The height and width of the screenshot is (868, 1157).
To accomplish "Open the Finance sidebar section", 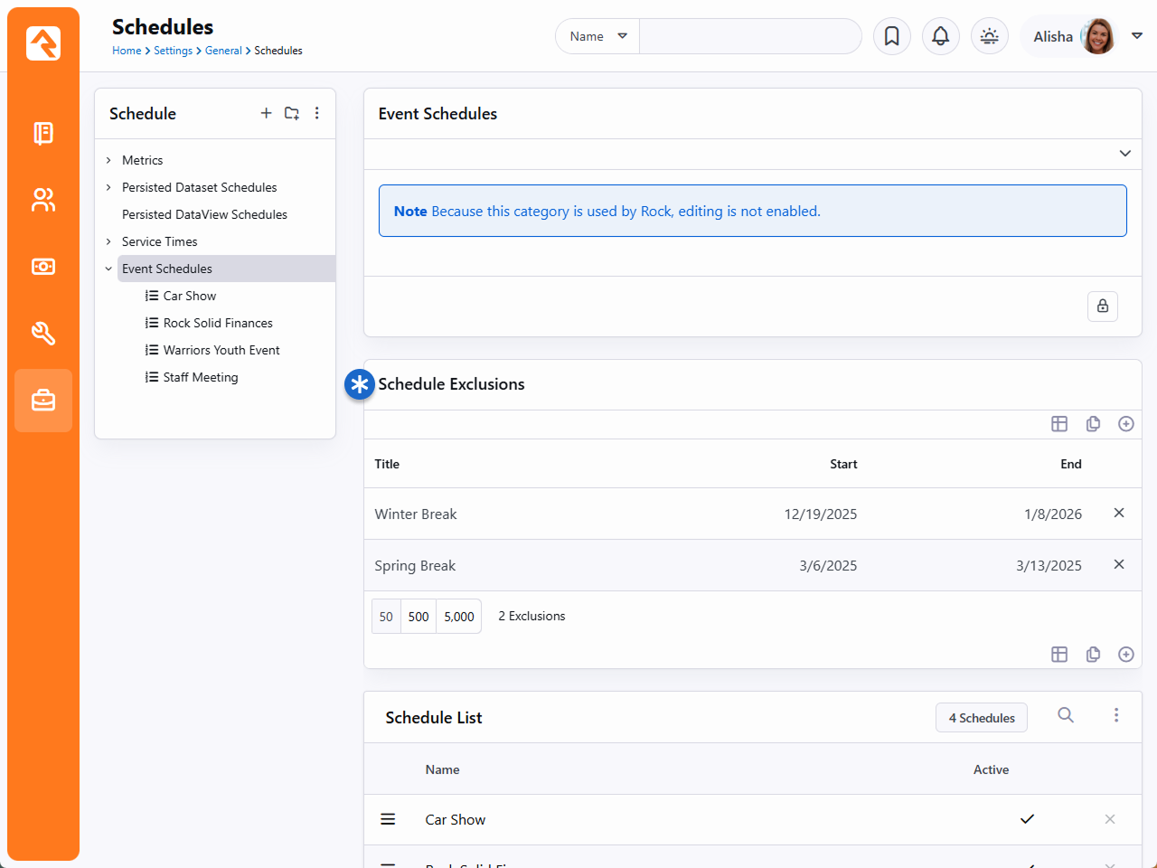I will 43,267.
